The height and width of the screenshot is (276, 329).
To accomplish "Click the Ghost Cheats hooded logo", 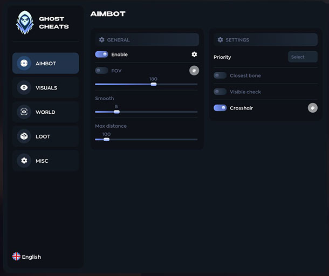I will 24,23.
